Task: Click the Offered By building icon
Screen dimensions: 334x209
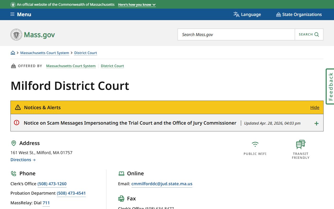Action: click(13, 66)
